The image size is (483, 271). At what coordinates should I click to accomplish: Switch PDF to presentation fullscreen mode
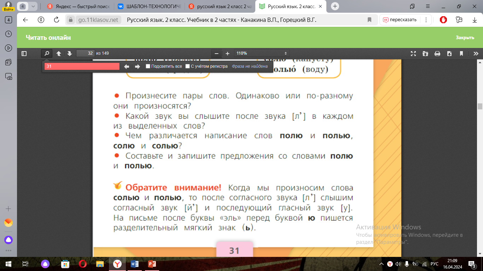coord(413,54)
